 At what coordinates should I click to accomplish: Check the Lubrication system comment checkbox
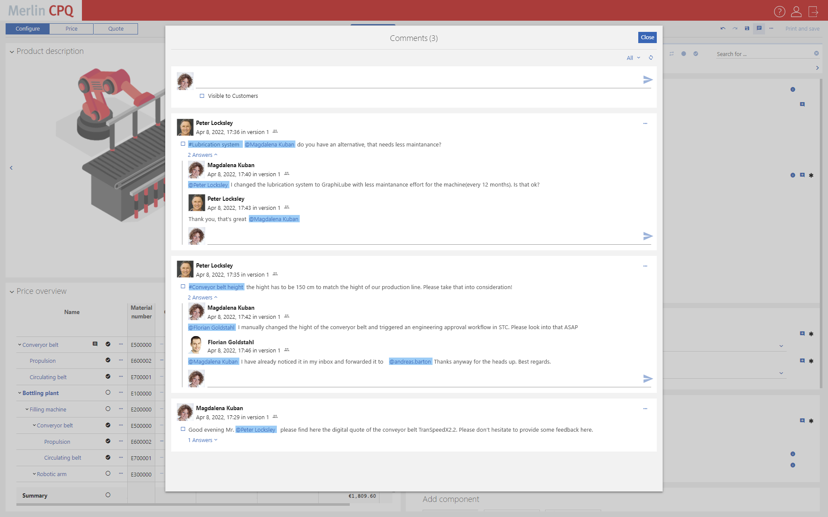[x=183, y=144]
